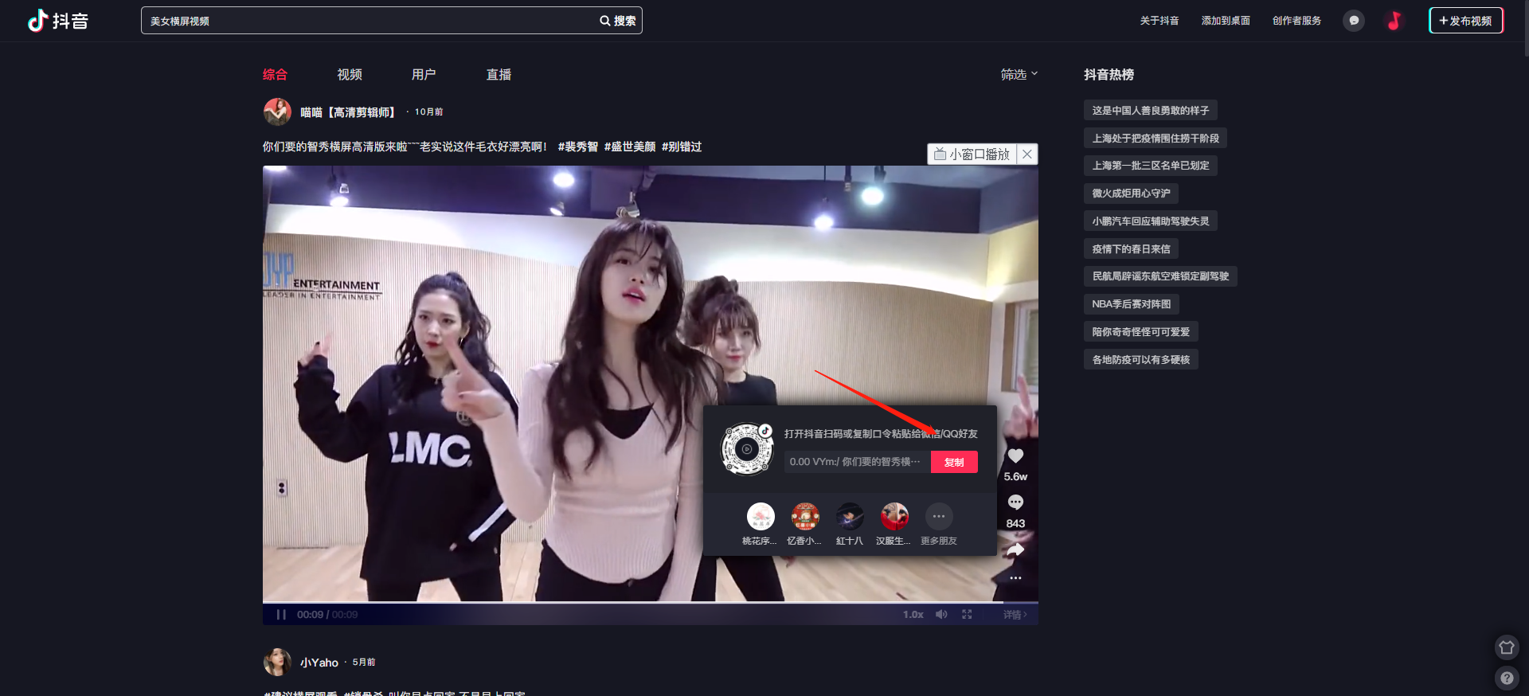Click the 抖音热榜 heading
The width and height of the screenshot is (1529, 696).
click(1109, 75)
